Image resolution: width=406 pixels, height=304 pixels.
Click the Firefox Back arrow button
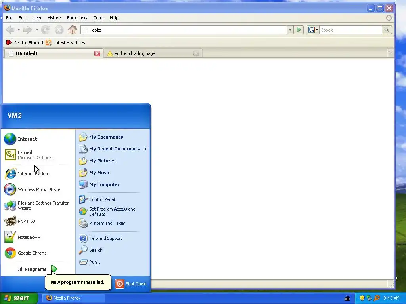coord(10,30)
